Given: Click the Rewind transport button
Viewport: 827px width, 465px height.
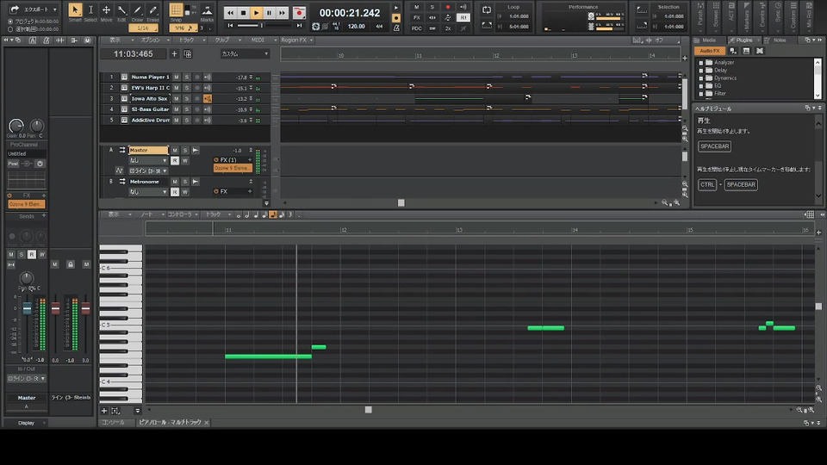Looking at the screenshot, I should pyautogui.click(x=231, y=13).
